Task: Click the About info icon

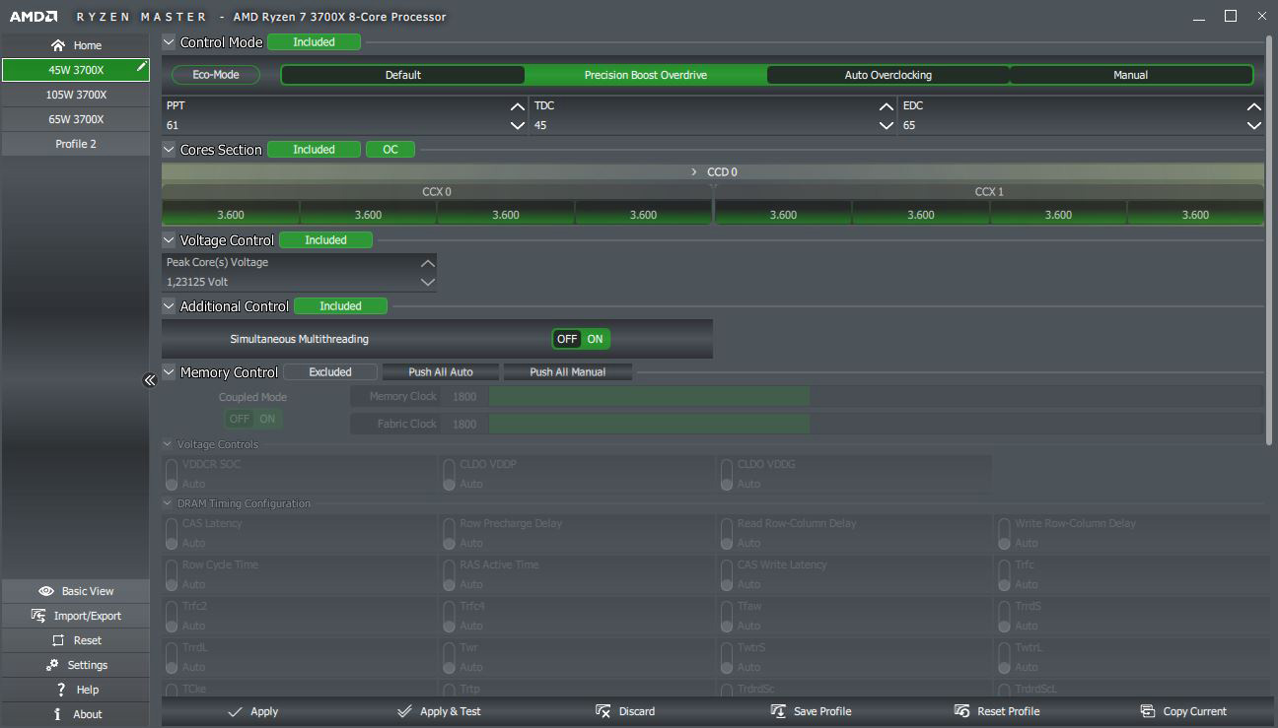Action: click(57, 714)
